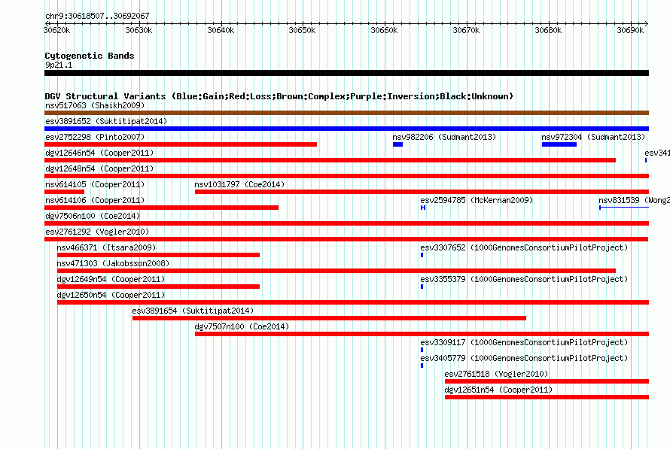This screenshot has width=670, height=449.
Task: Click the esv3891654 (Suktitipat2014) red loss bar
Action: (x=330, y=318)
